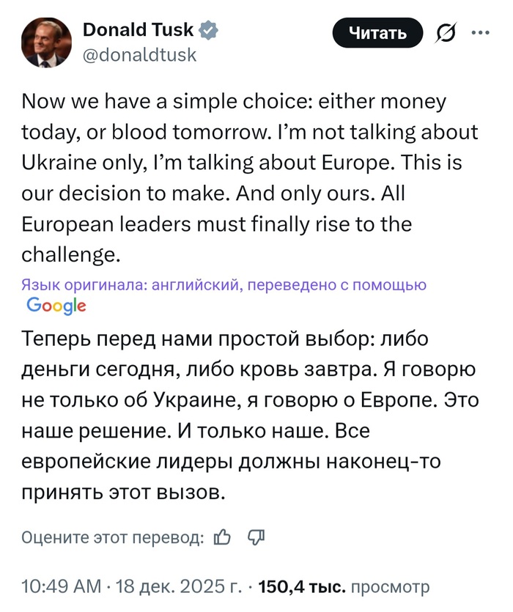The image size is (513, 612).
Task: Click the blue verified badge
Action: (x=210, y=30)
